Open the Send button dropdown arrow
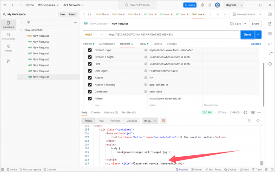The image size is (275, 172). 258,34
